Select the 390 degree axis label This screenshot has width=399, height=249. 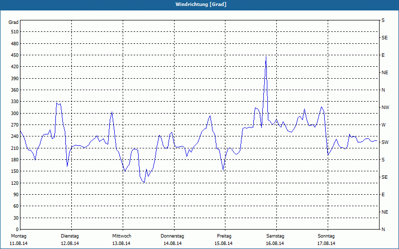(15, 79)
